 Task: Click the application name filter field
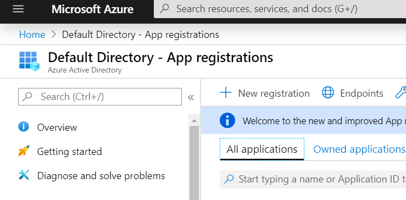(313, 179)
